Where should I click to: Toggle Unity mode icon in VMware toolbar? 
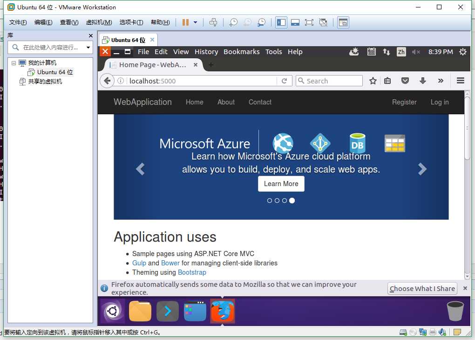tap(323, 22)
